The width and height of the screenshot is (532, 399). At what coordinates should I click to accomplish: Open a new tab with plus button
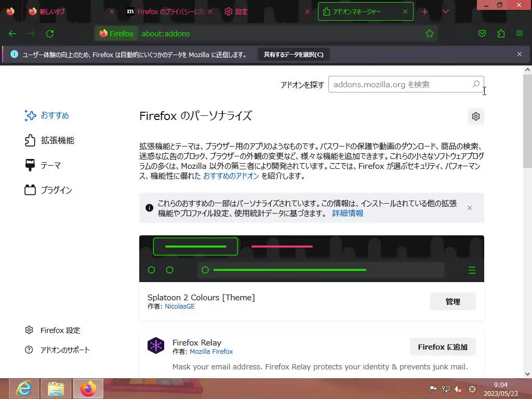point(424,11)
